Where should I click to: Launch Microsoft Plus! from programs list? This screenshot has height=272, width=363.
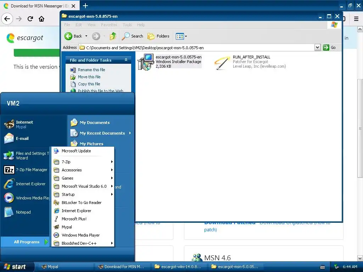pyautogui.click(x=83, y=219)
